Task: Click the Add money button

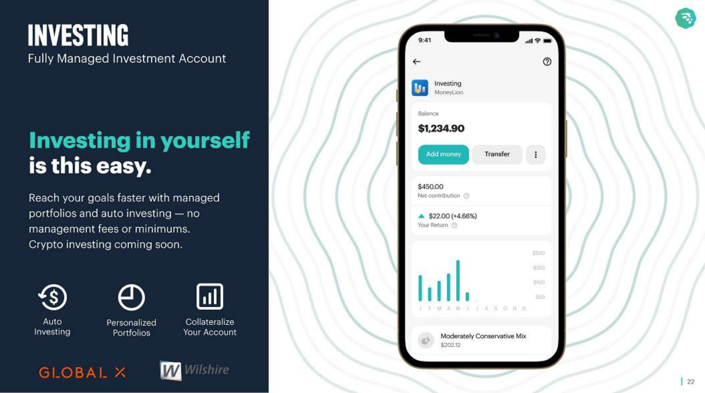Action: tap(443, 154)
